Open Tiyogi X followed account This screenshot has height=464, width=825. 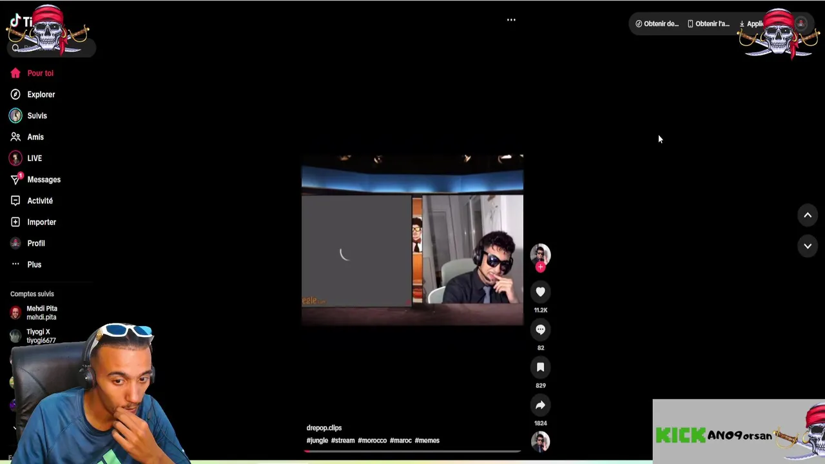(x=34, y=336)
